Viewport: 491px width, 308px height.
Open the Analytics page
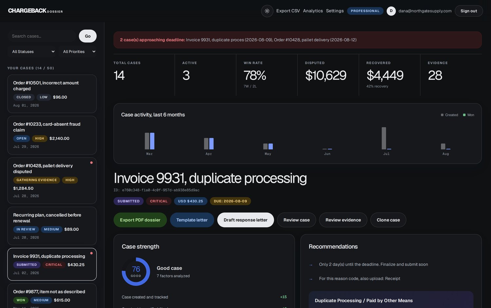[x=313, y=11]
